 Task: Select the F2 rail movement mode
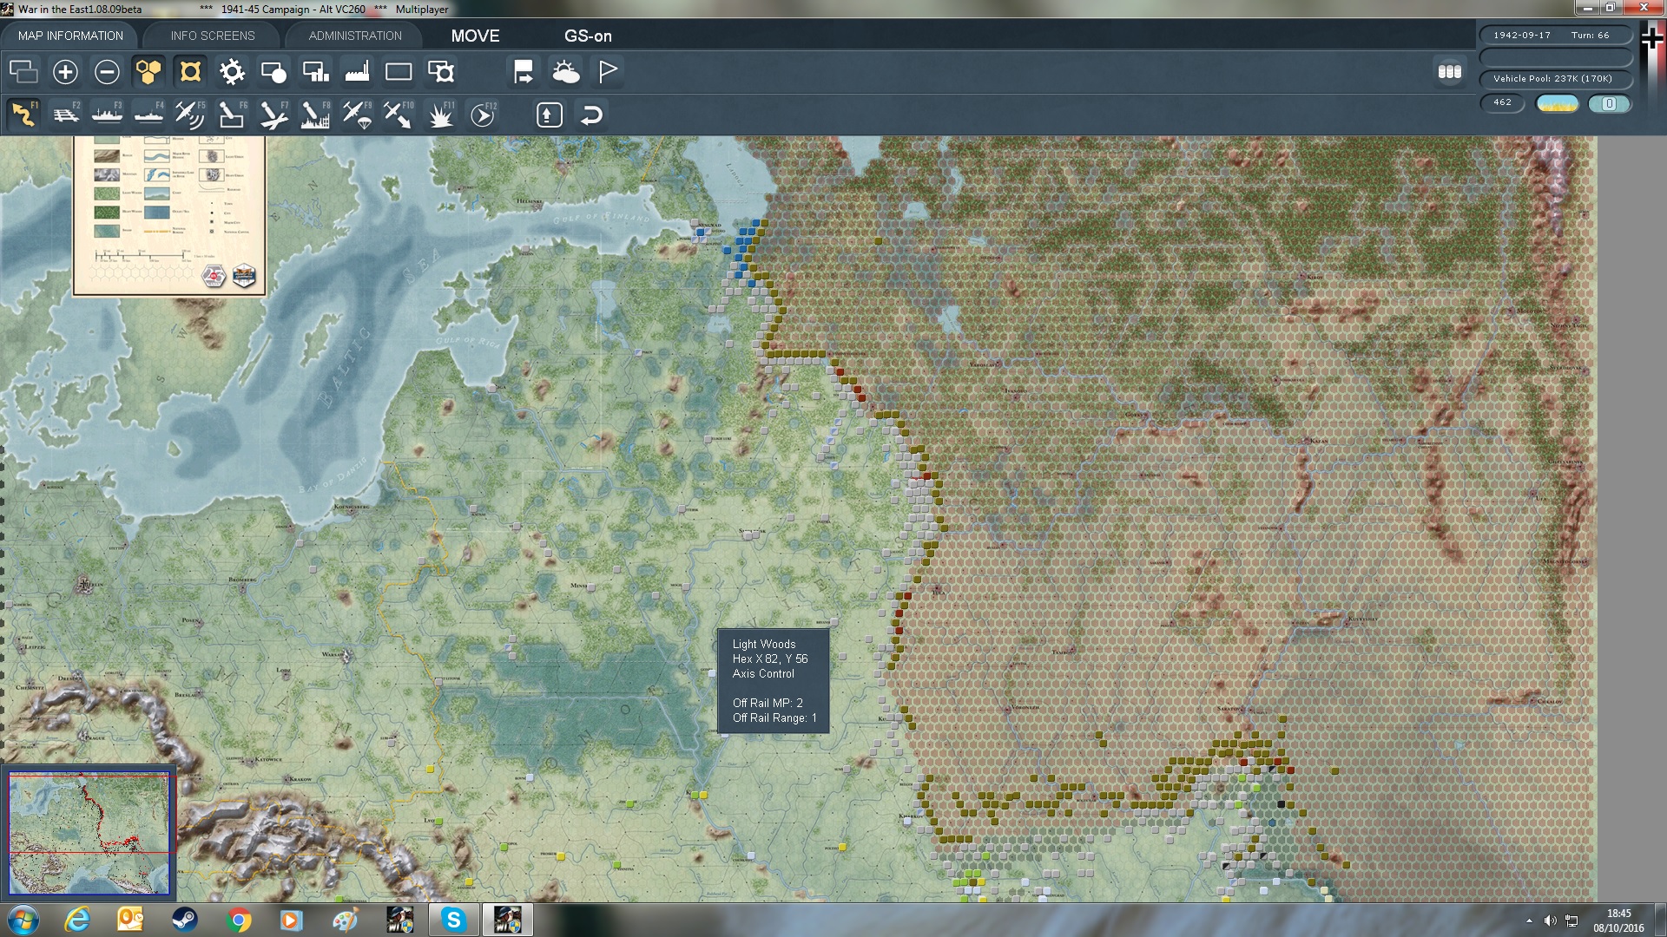pyautogui.click(x=66, y=115)
